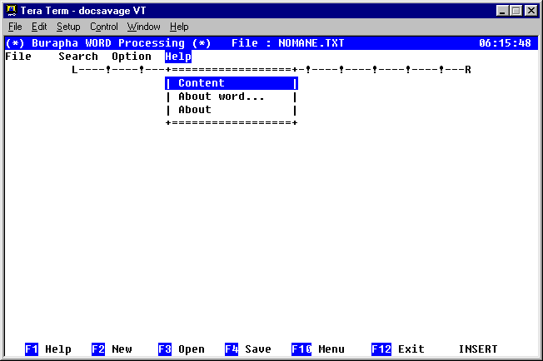Click the file name NOMANE.TXT
This screenshot has height=361, width=543.
point(311,43)
